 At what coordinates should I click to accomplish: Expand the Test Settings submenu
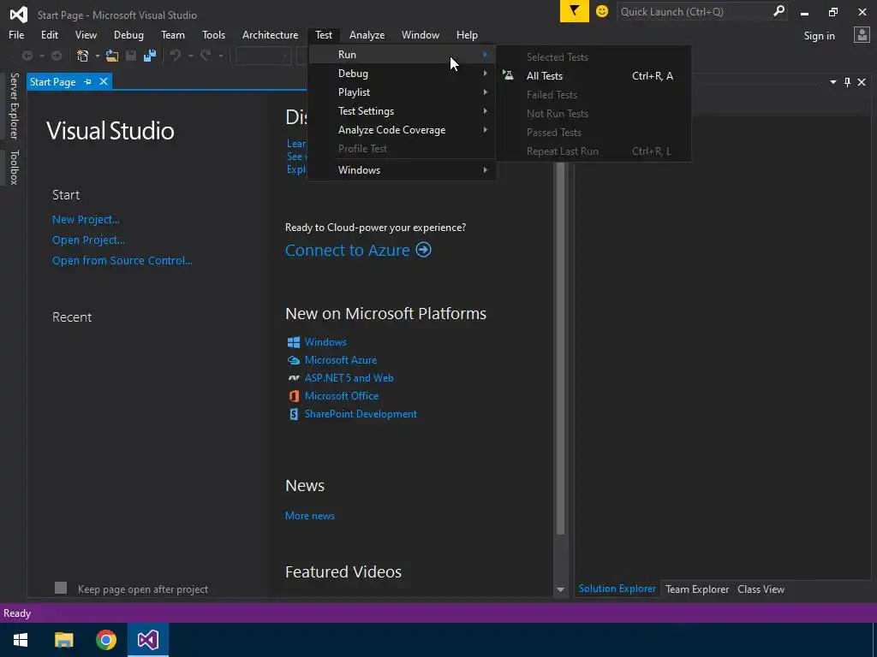coord(402,111)
